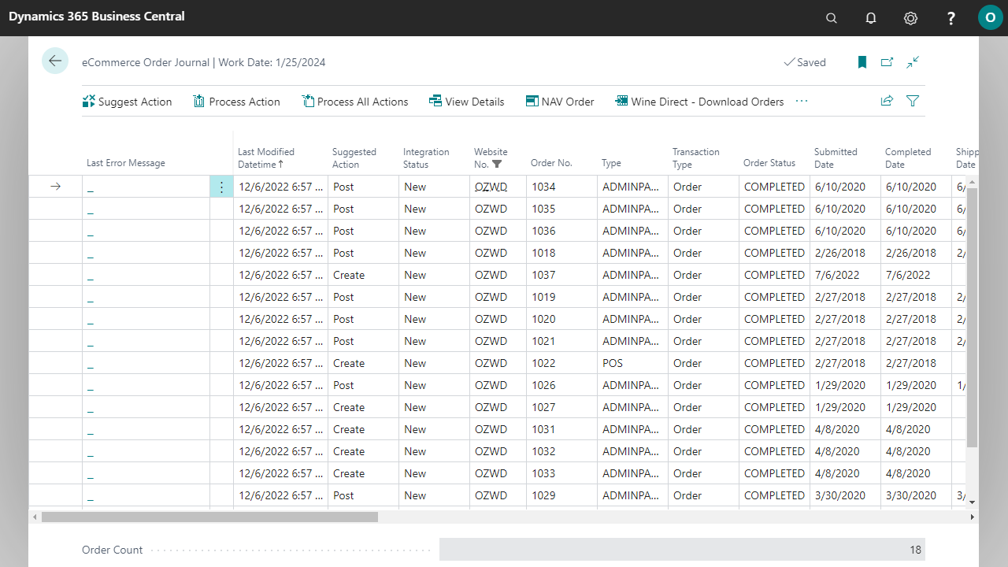Show more actions with the ellipsis
The height and width of the screenshot is (567, 1008).
click(802, 101)
